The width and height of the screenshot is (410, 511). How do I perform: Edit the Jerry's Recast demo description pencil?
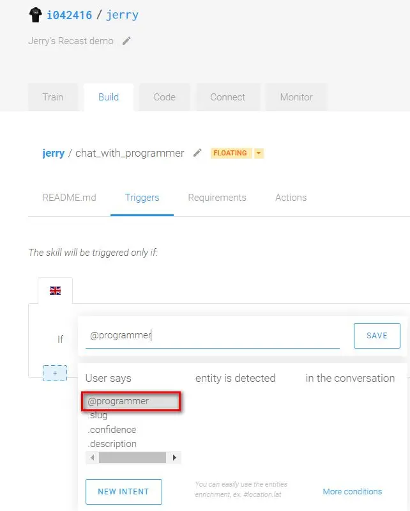tap(126, 41)
